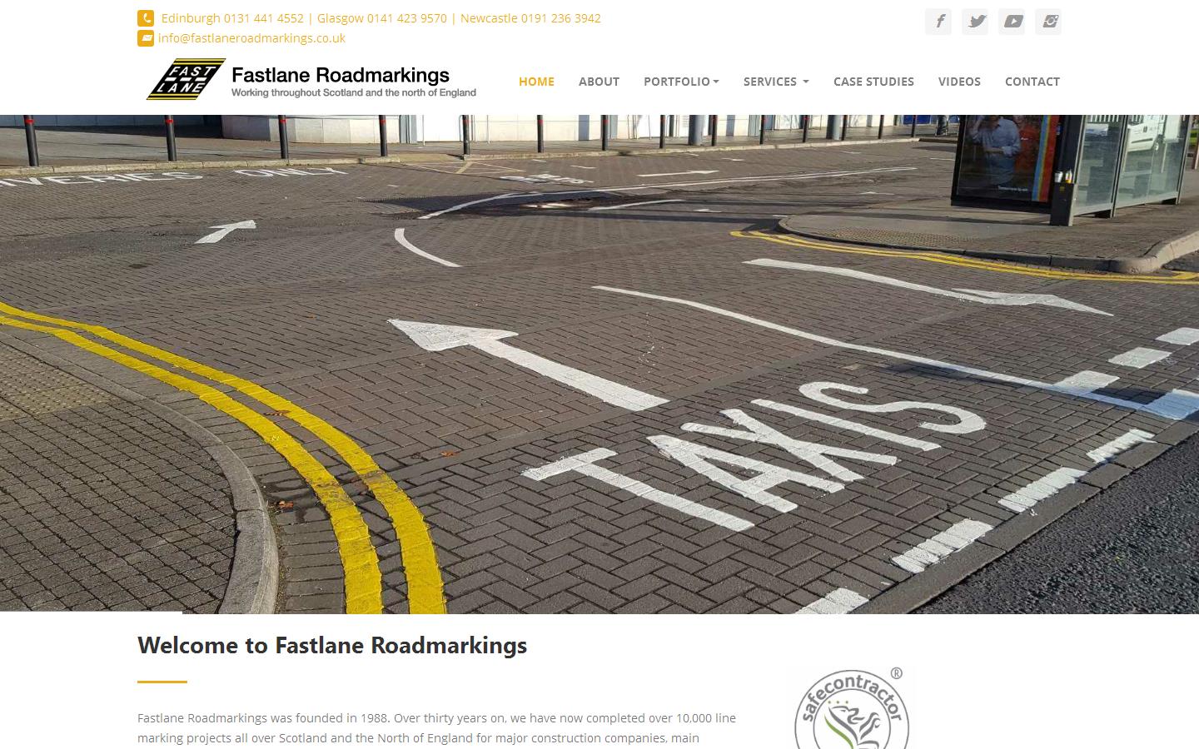Click the taxi road markings hero image
The width and height of the screenshot is (1199, 749).
(x=599, y=365)
